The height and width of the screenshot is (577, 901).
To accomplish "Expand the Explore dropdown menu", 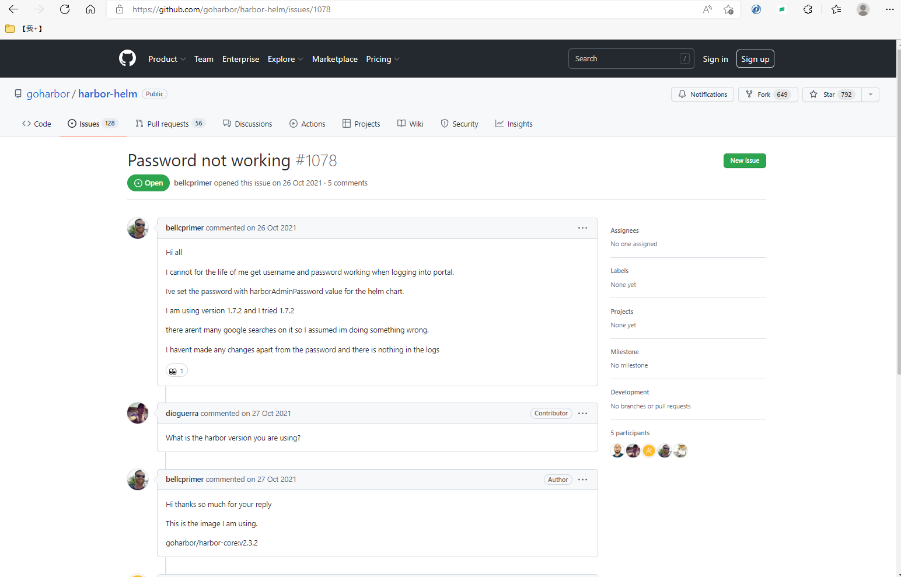I will (x=285, y=59).
